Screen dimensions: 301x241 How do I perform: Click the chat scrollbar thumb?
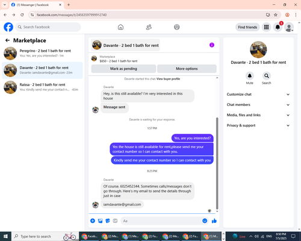point(217,164)
